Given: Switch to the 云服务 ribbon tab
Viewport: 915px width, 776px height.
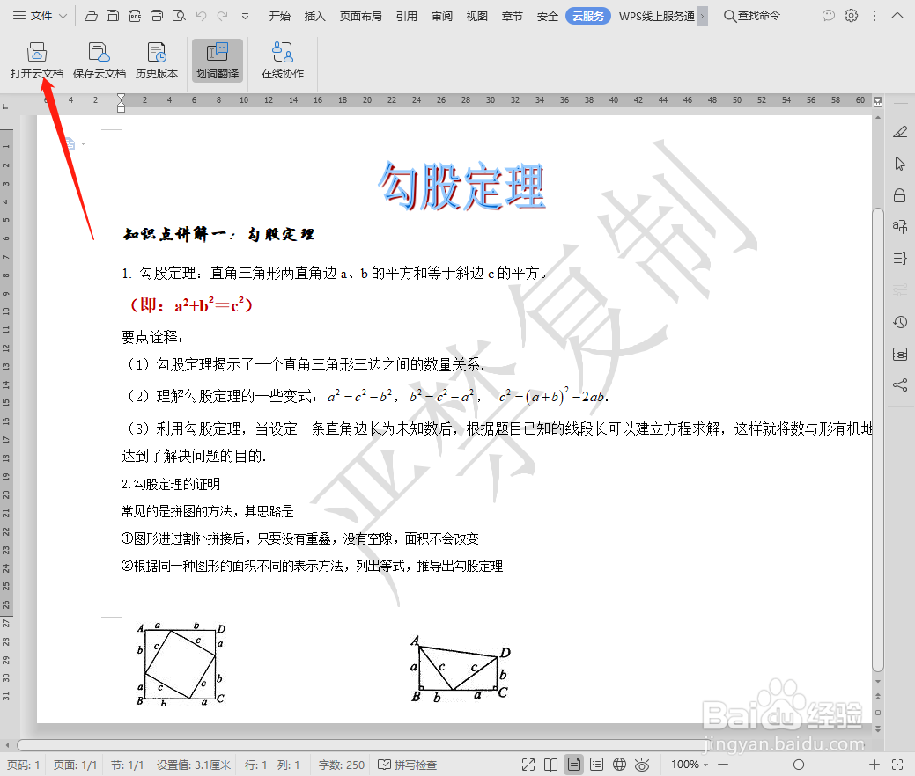Looking at the screenshot, I should (587, 15).
